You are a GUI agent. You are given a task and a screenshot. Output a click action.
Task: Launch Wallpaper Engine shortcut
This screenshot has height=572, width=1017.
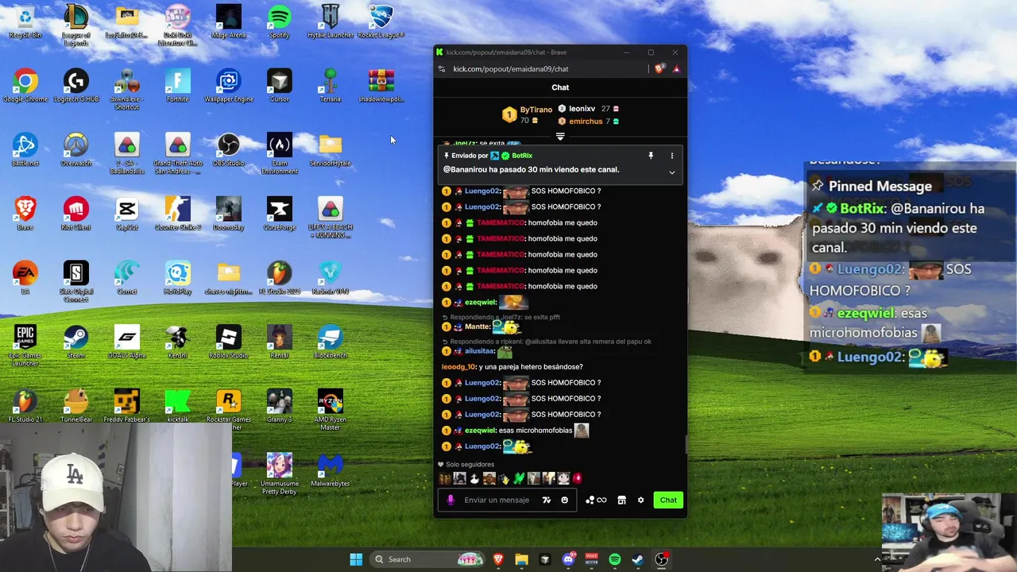[229, 86]
